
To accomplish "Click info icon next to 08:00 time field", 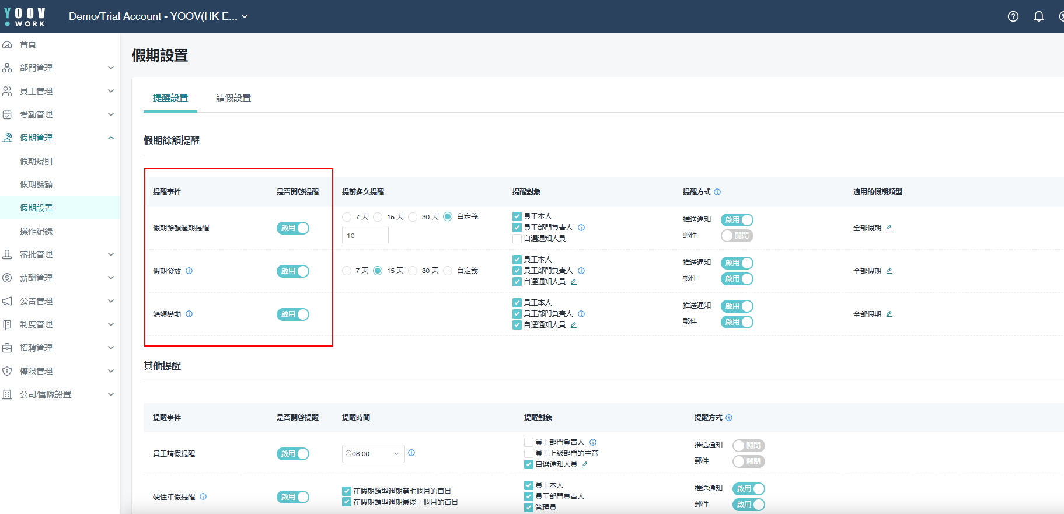I will coord(411,453).
